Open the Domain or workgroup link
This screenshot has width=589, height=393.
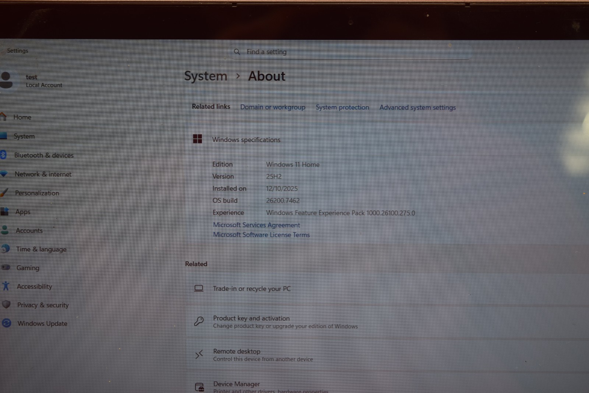pyautogui.click(x=273, y=107)
